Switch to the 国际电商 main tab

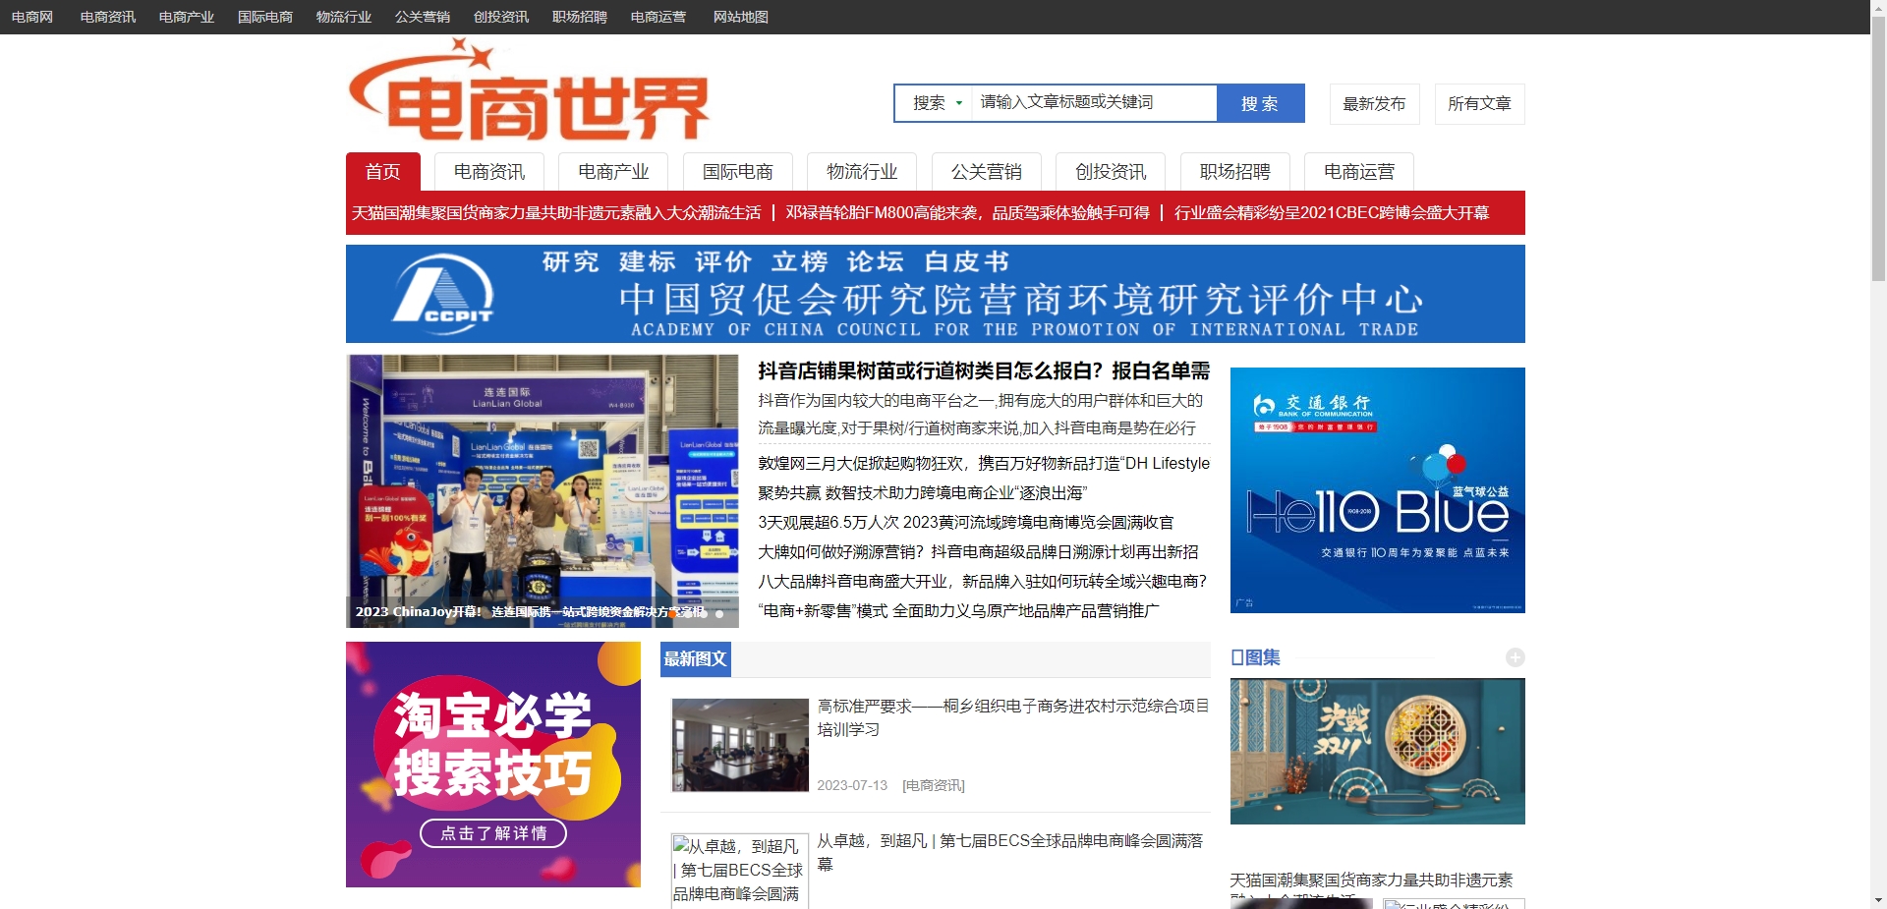click(x=738, y=172)
